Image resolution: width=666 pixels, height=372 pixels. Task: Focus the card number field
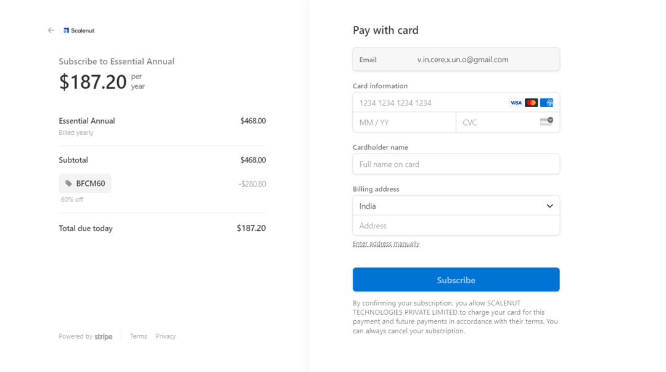425,103
